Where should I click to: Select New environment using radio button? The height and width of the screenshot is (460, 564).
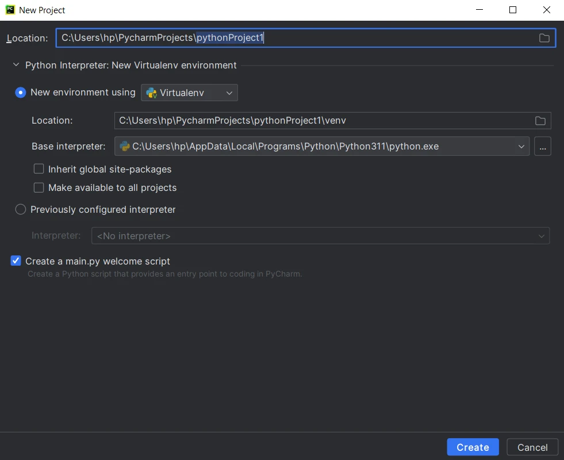[x=21, y=93]
